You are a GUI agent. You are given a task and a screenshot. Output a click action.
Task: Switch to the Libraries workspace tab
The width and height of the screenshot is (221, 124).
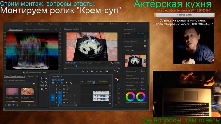point(114,24)
